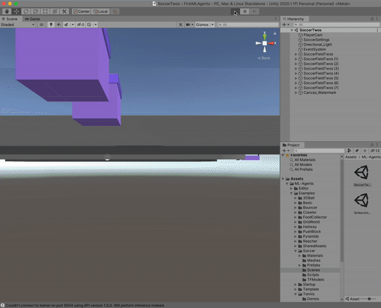Click the Hierarchy search field
381x308 pixels.
click(x=337, y=25)
